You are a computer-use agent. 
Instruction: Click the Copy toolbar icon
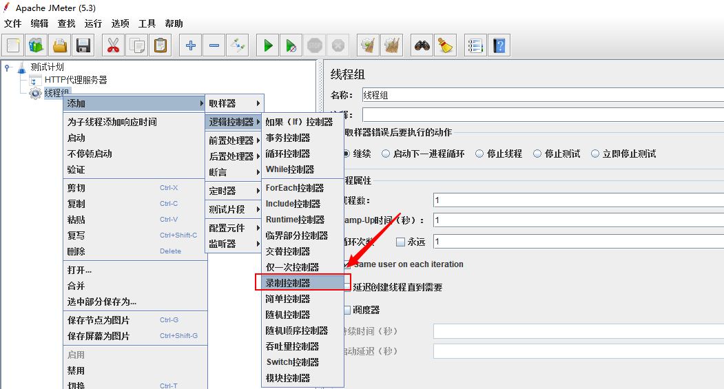136,45
